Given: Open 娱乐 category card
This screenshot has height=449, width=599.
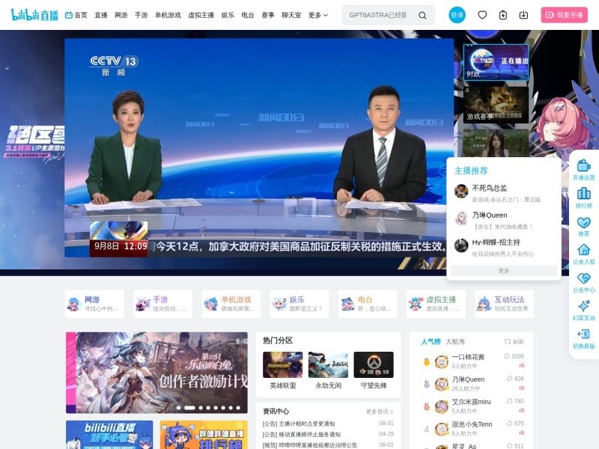Looking at the screenshot, I should pyautogui.click(x=299, y=304).
